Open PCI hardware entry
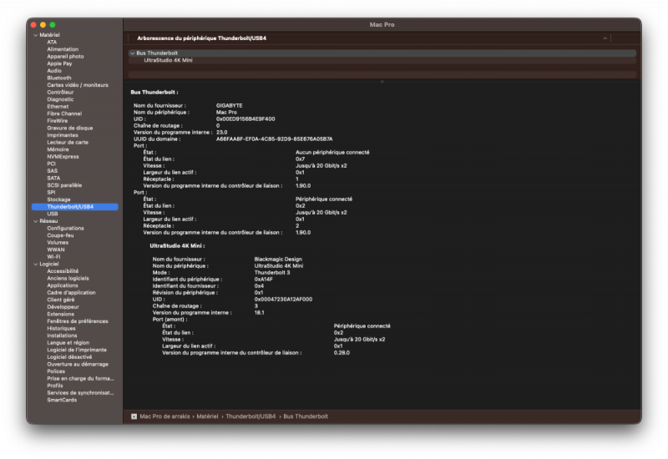This screenshot has height=459, width=668. [52, 164]
